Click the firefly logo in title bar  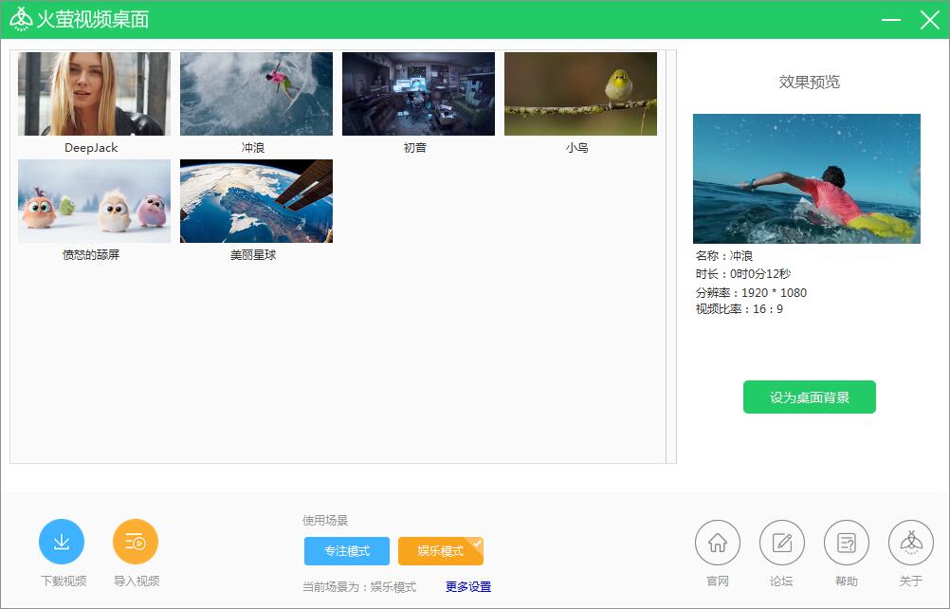pyautogui.click(x=21, y=19)
